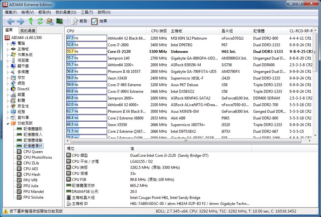Image resolution: width=321 pixels, height=217 pixels.
Task: Open the 工具(T) menu
Action: tap(87, 12)
